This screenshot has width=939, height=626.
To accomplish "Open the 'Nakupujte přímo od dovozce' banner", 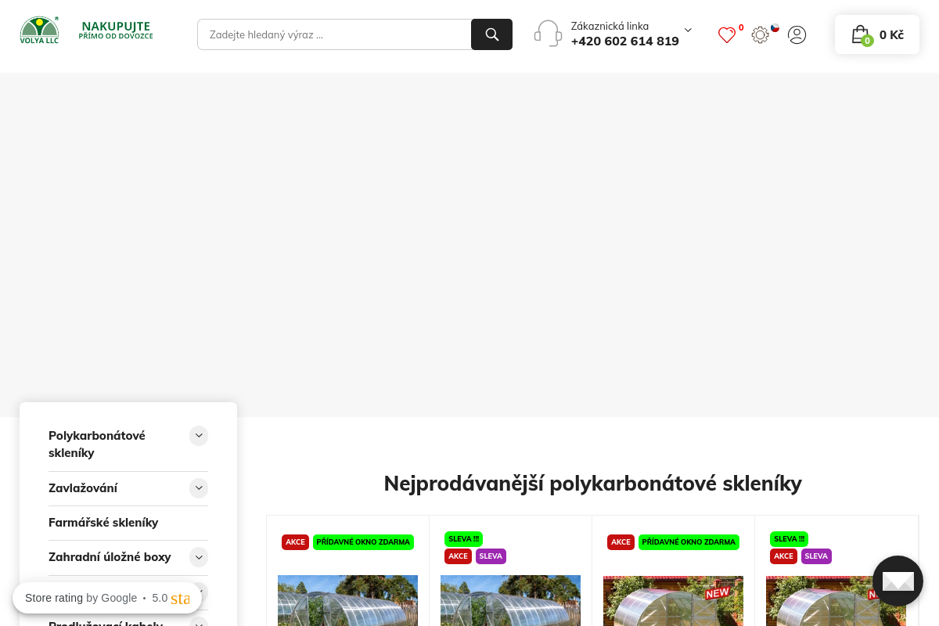I will (x=116, y=31).
